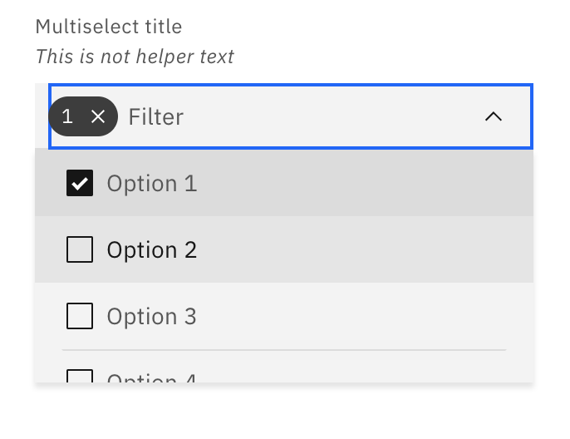Screen dimensions: 570x439
Task: Check the empty Option 2 checkbox
Action: tap(80, 249)
